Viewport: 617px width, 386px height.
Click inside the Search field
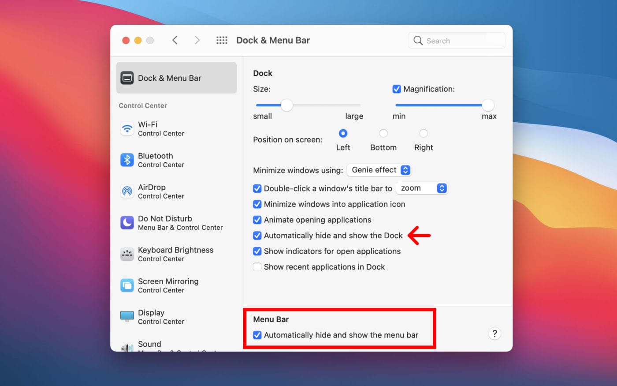pyautogui.click(x=456, y=40)
